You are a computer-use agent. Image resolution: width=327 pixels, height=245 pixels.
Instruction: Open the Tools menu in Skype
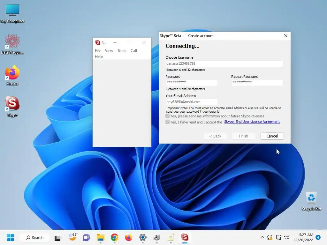[x=122, y=51]
